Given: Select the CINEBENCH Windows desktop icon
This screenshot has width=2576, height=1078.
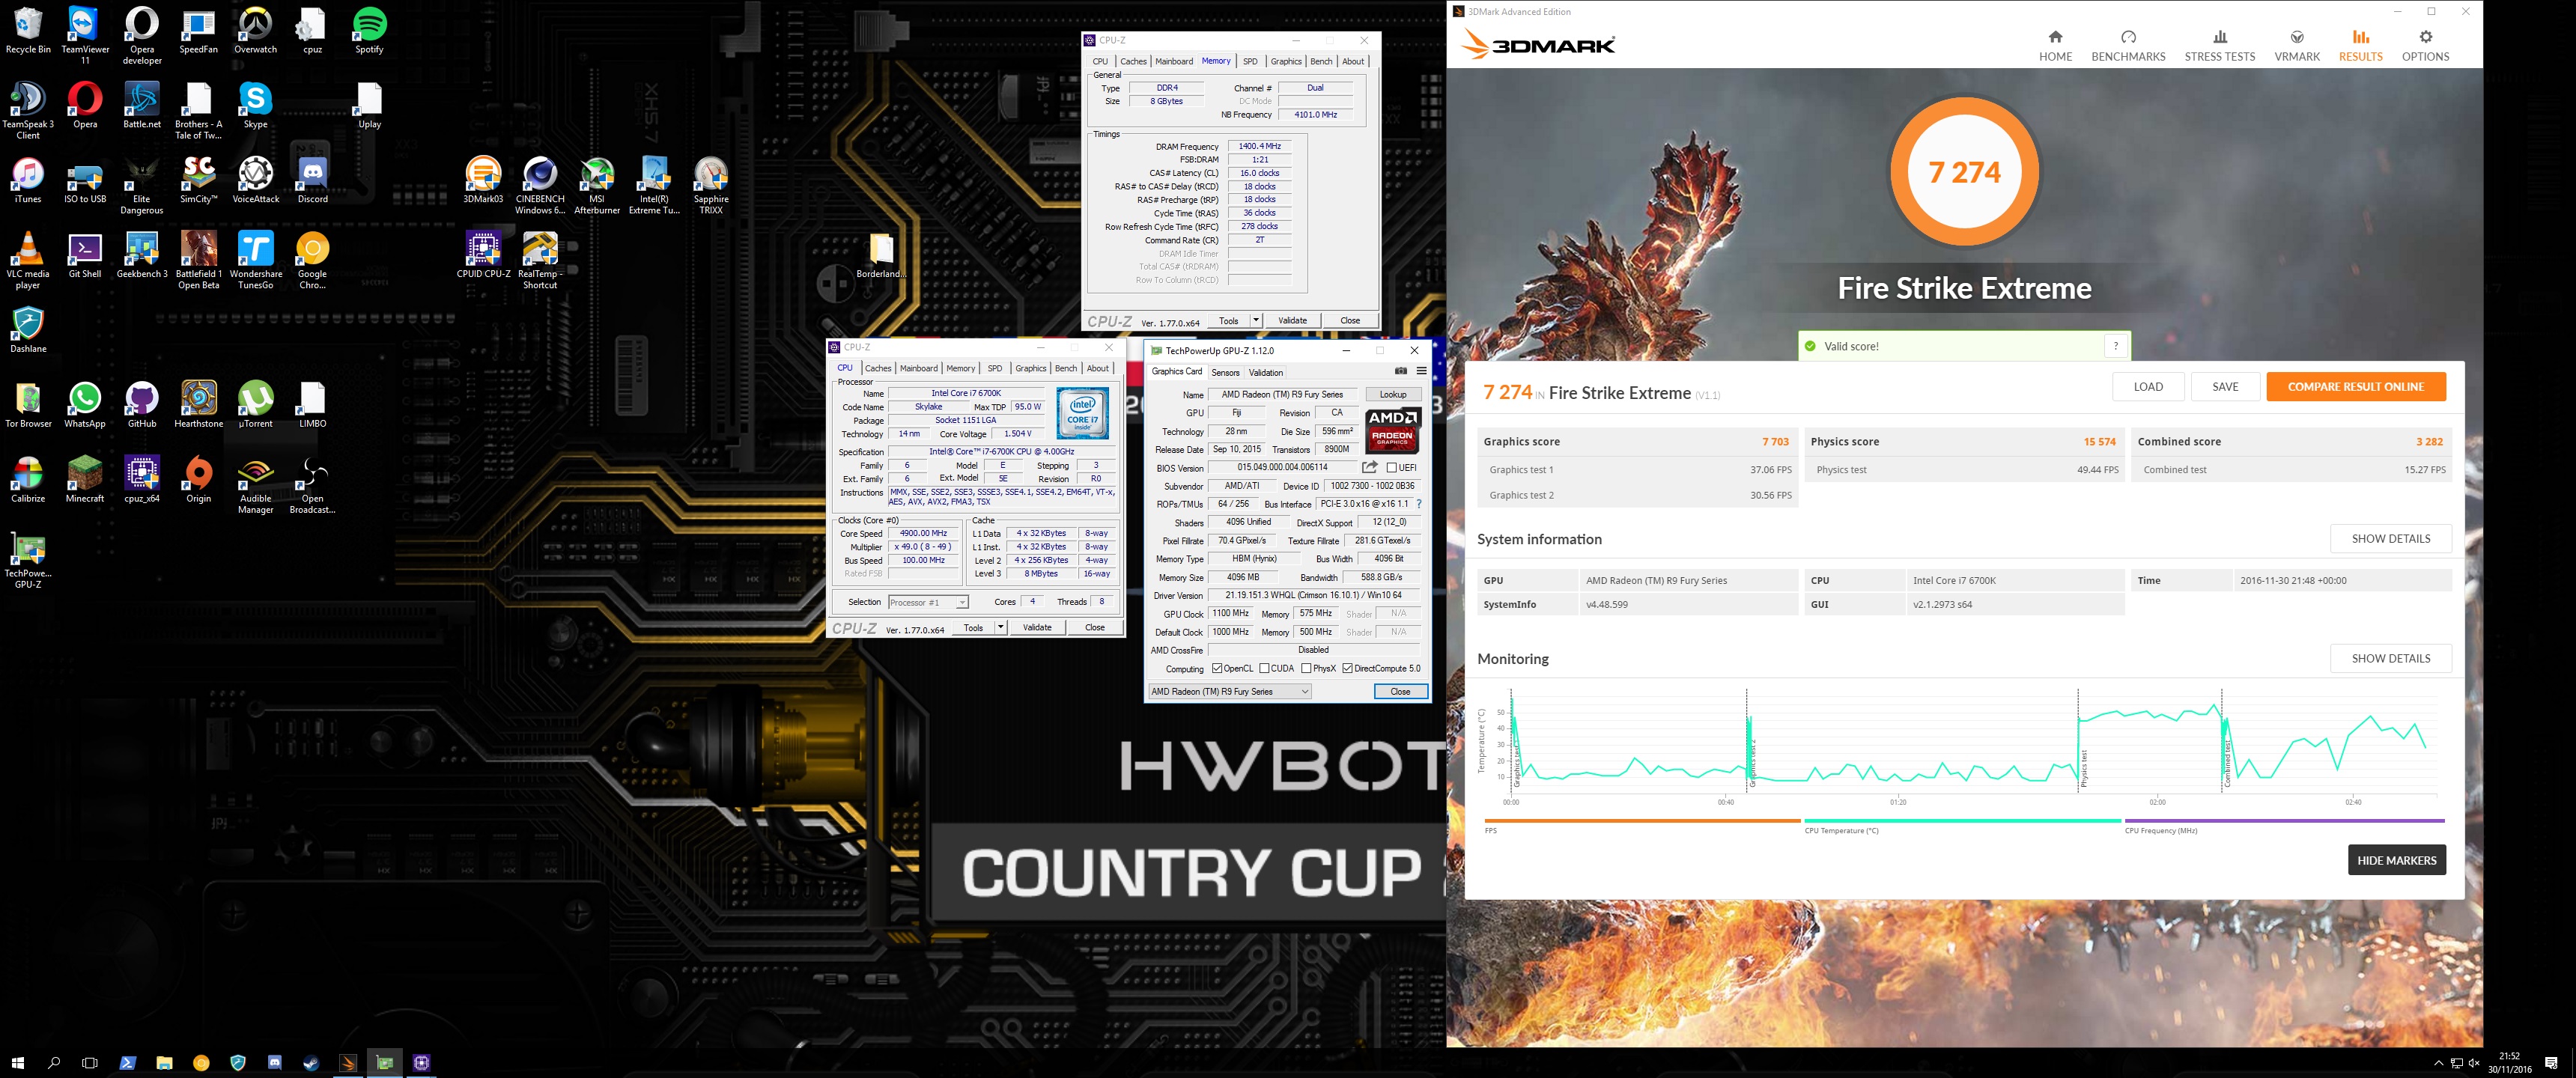Looking at the screenshot, I should 540,186.
